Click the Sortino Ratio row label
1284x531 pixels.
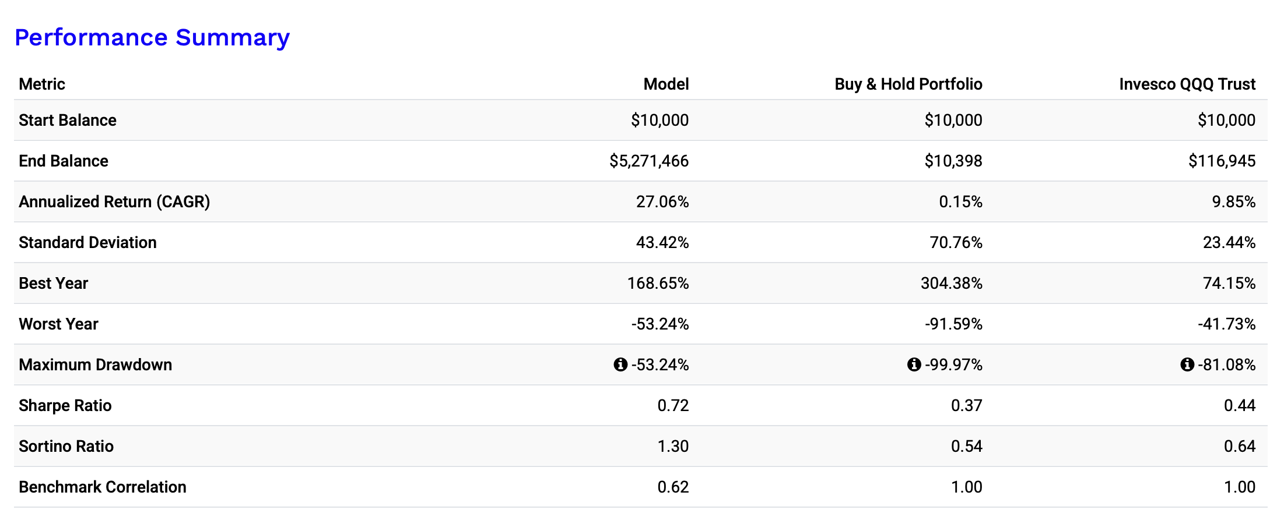[x=66, y=446]
